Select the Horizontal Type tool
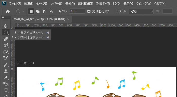The width and height of the screenshot is (177, 97). coord(6,90)
